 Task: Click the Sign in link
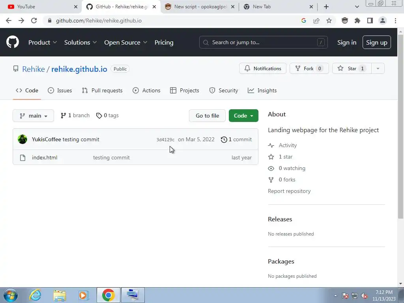tap(347, 43)
